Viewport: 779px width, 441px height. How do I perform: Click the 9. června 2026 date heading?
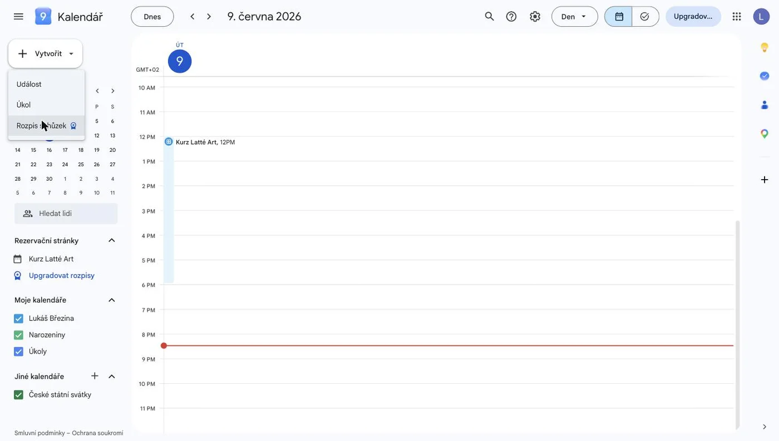(264, 17)
